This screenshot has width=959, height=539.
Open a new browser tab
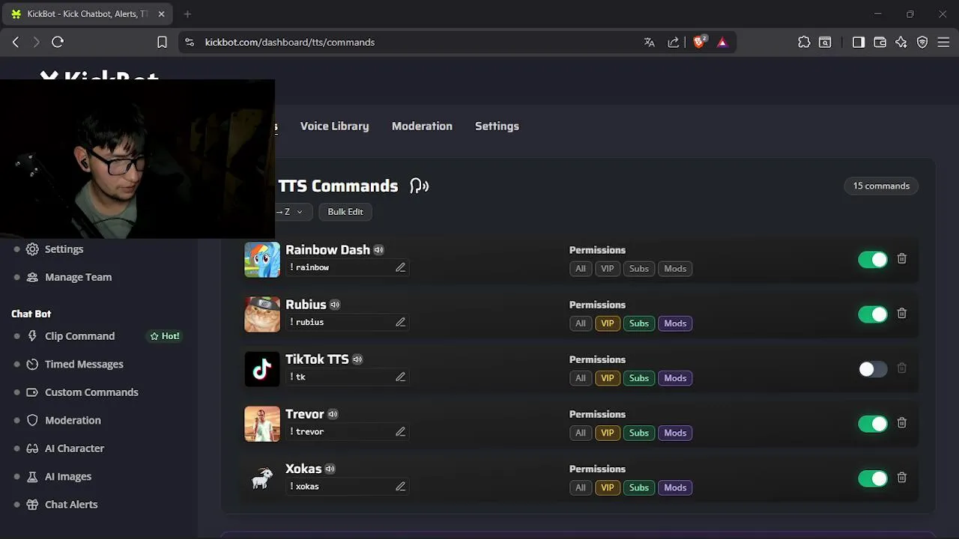coord(187,13)
